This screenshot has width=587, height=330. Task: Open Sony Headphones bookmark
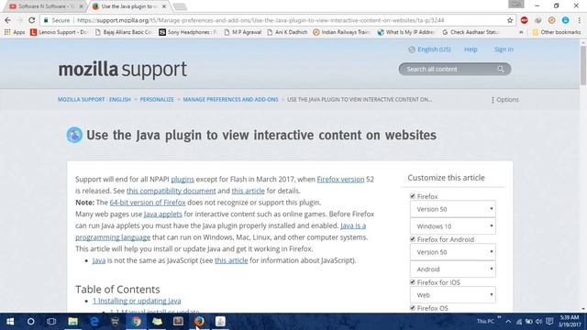188,32
